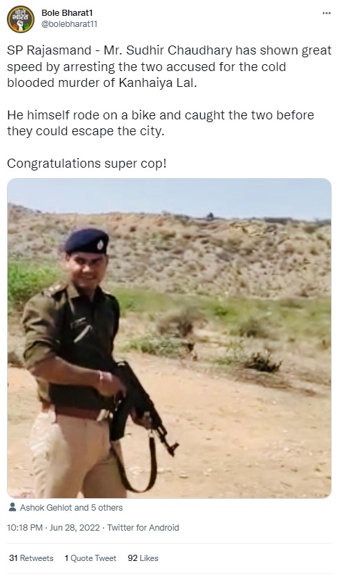Open tagged list Ashok Gehlot and 5 others
The width and height of the screenshot is (340, 581).
tap(71, 508)
